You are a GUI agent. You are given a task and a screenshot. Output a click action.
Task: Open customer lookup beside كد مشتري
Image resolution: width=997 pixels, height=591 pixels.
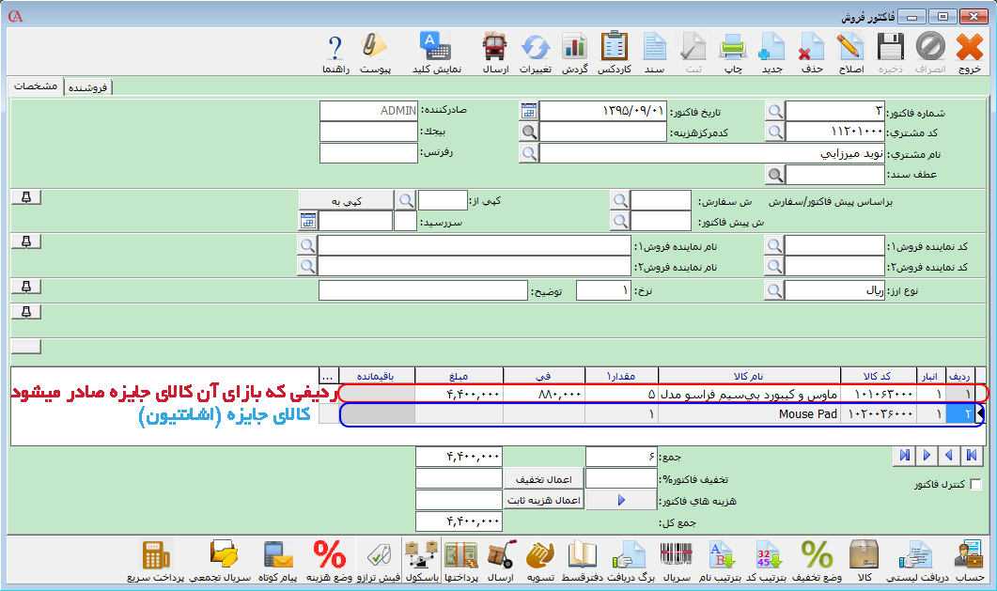click(773, 131)
